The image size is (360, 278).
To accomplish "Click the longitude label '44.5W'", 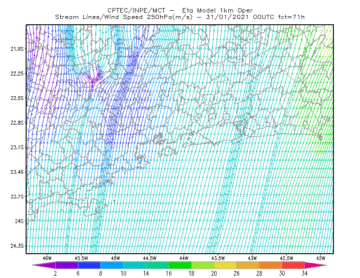I will click(x=150, y=258).
